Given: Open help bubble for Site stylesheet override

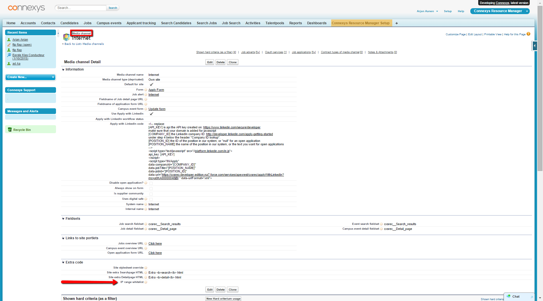Looking at the screenshot, I should (x=146, y=268).
